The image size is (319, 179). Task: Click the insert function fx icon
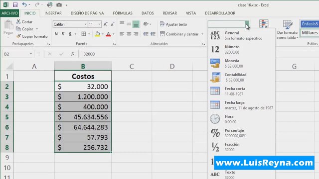(73, 54)
